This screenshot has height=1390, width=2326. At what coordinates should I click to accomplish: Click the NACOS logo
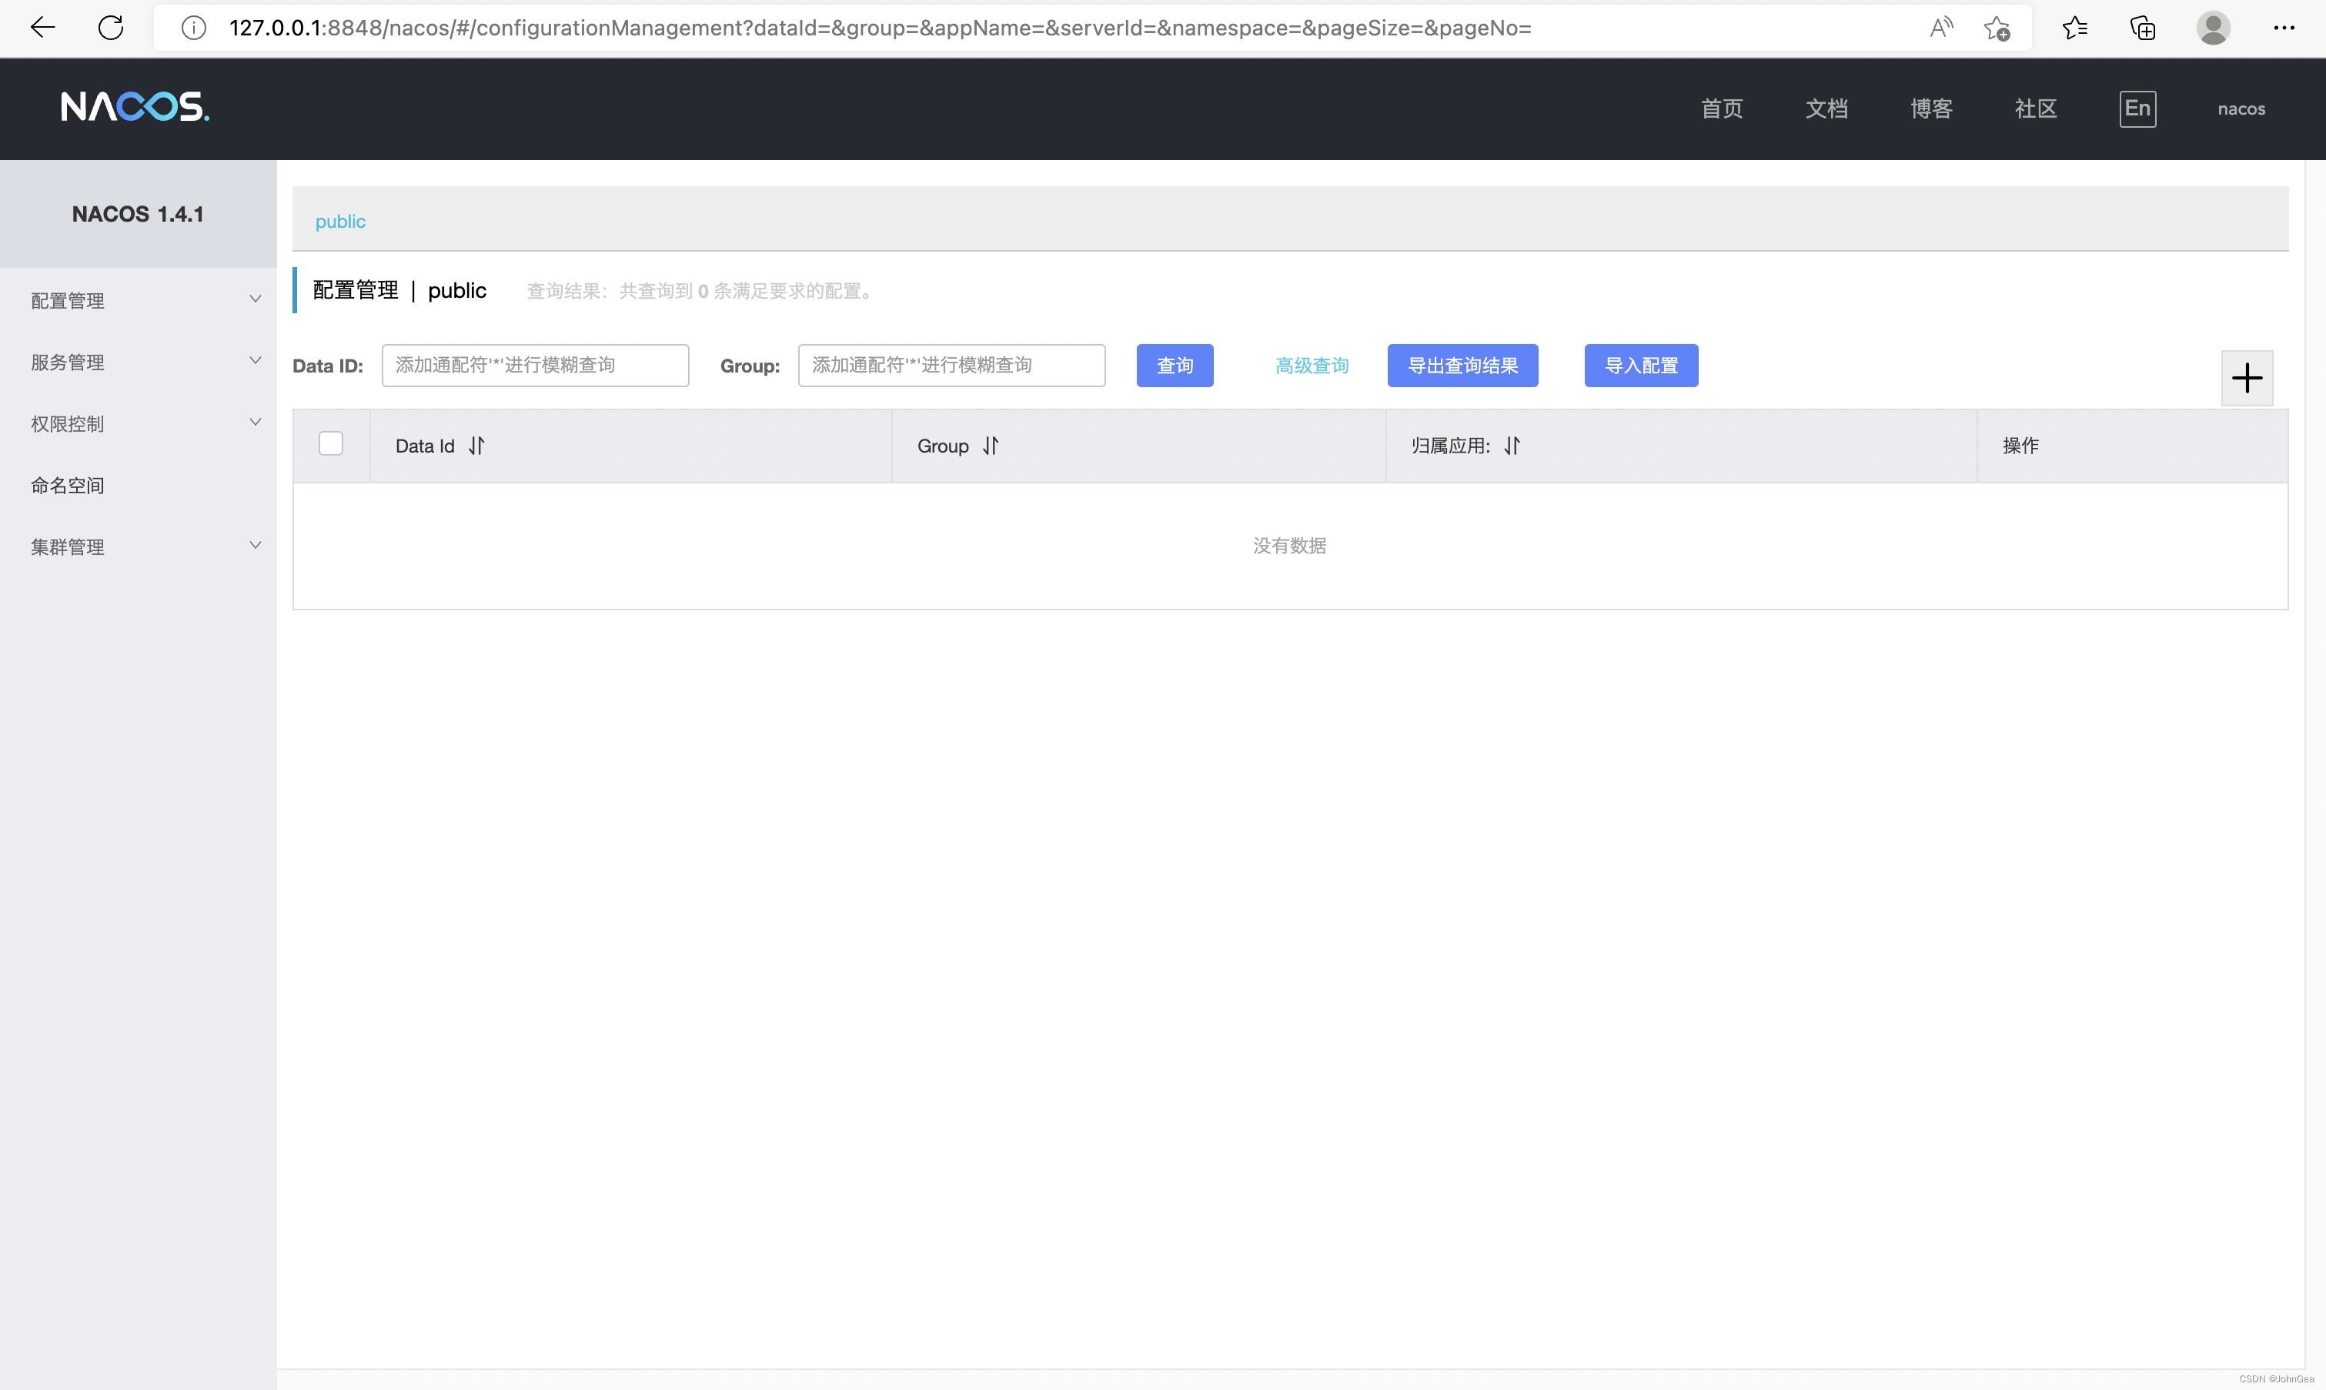[x=135, y=107]
